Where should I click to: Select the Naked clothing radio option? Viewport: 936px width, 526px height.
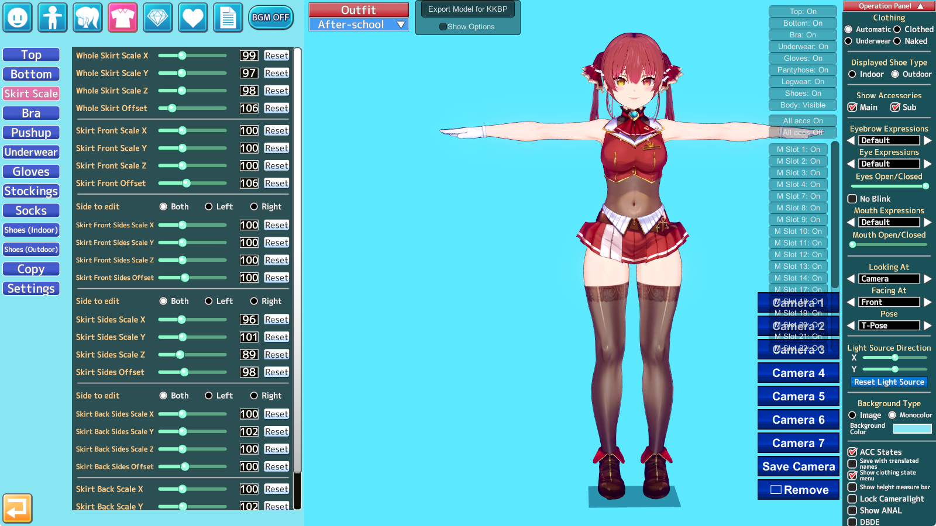tap(897, 41)
